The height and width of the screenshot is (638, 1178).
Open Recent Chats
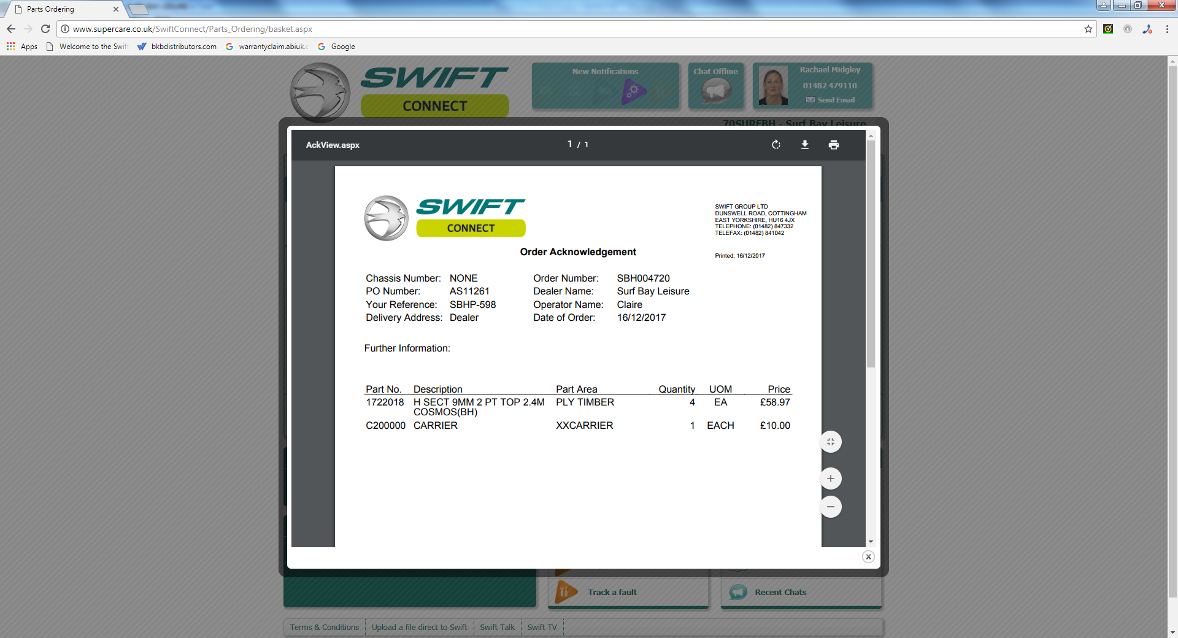click(x=801, y=592)
